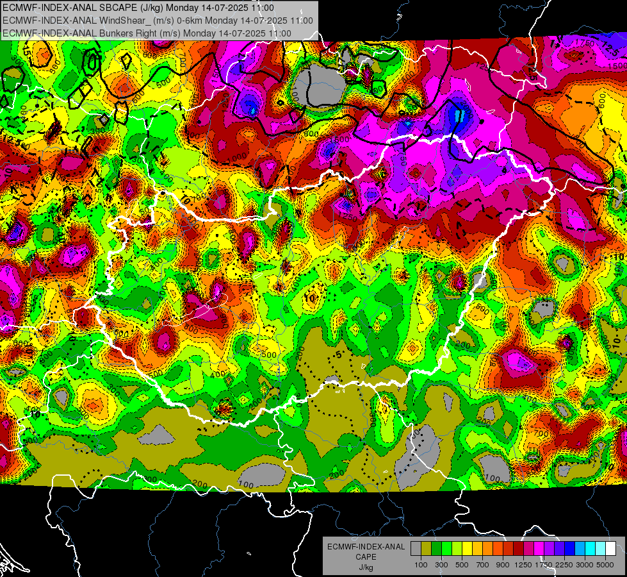The width and height of the screenshot is (627, 577).
Task: Click the 5000 legend tick label
Action: pyautogui.click(x=606, y=565)
